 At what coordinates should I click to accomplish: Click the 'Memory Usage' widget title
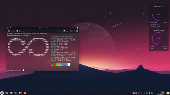coord(159,31)
